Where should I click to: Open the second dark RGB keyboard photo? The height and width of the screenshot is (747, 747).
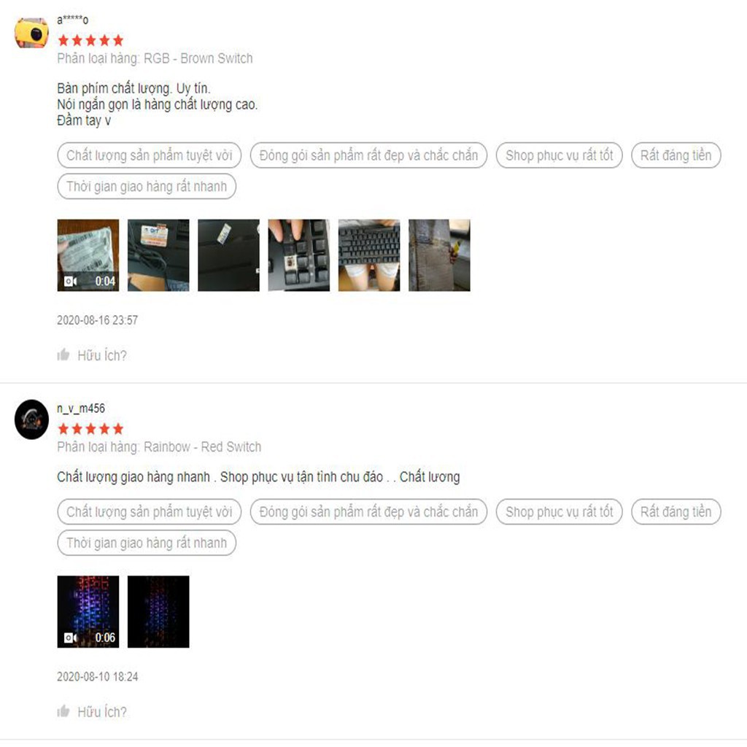158,612
